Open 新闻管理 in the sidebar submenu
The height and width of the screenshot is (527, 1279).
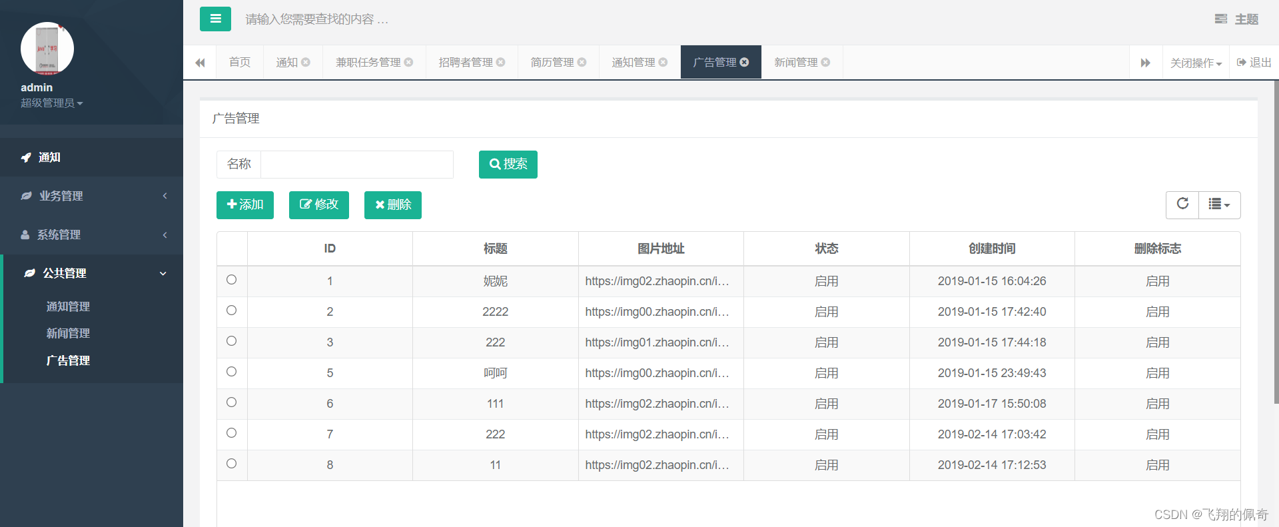tap(68, 333)
